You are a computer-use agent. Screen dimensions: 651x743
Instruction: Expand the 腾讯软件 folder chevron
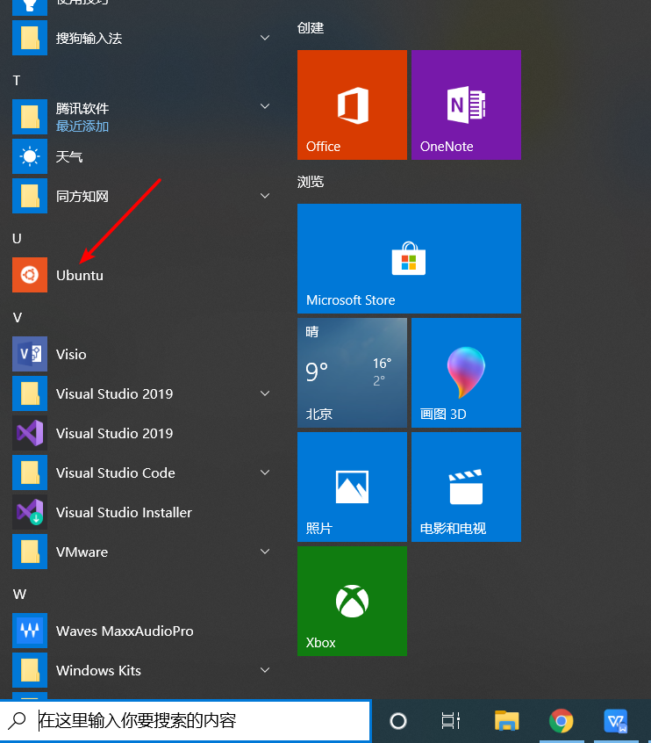(x=265, y=106)
